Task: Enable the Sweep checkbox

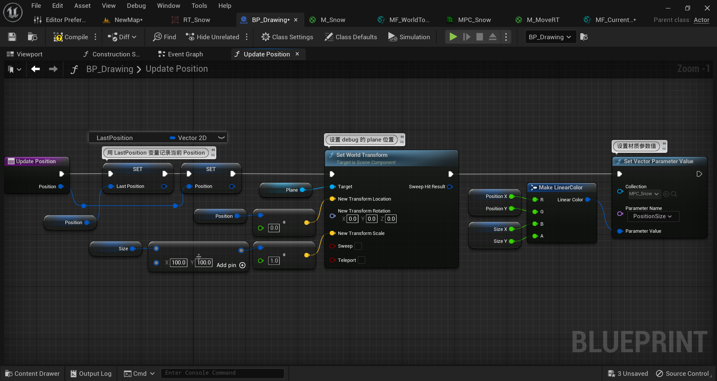Action: tap(358, 246)
